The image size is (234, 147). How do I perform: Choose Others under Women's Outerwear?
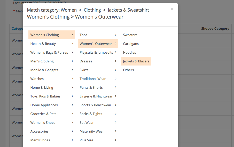click(x=128, y=70)
